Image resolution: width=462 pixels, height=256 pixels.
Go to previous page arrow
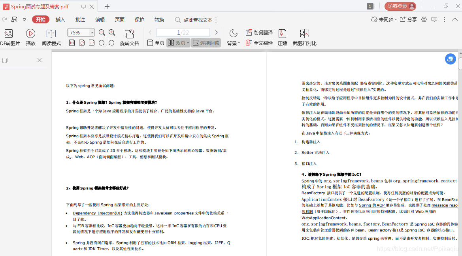[150, 32]
